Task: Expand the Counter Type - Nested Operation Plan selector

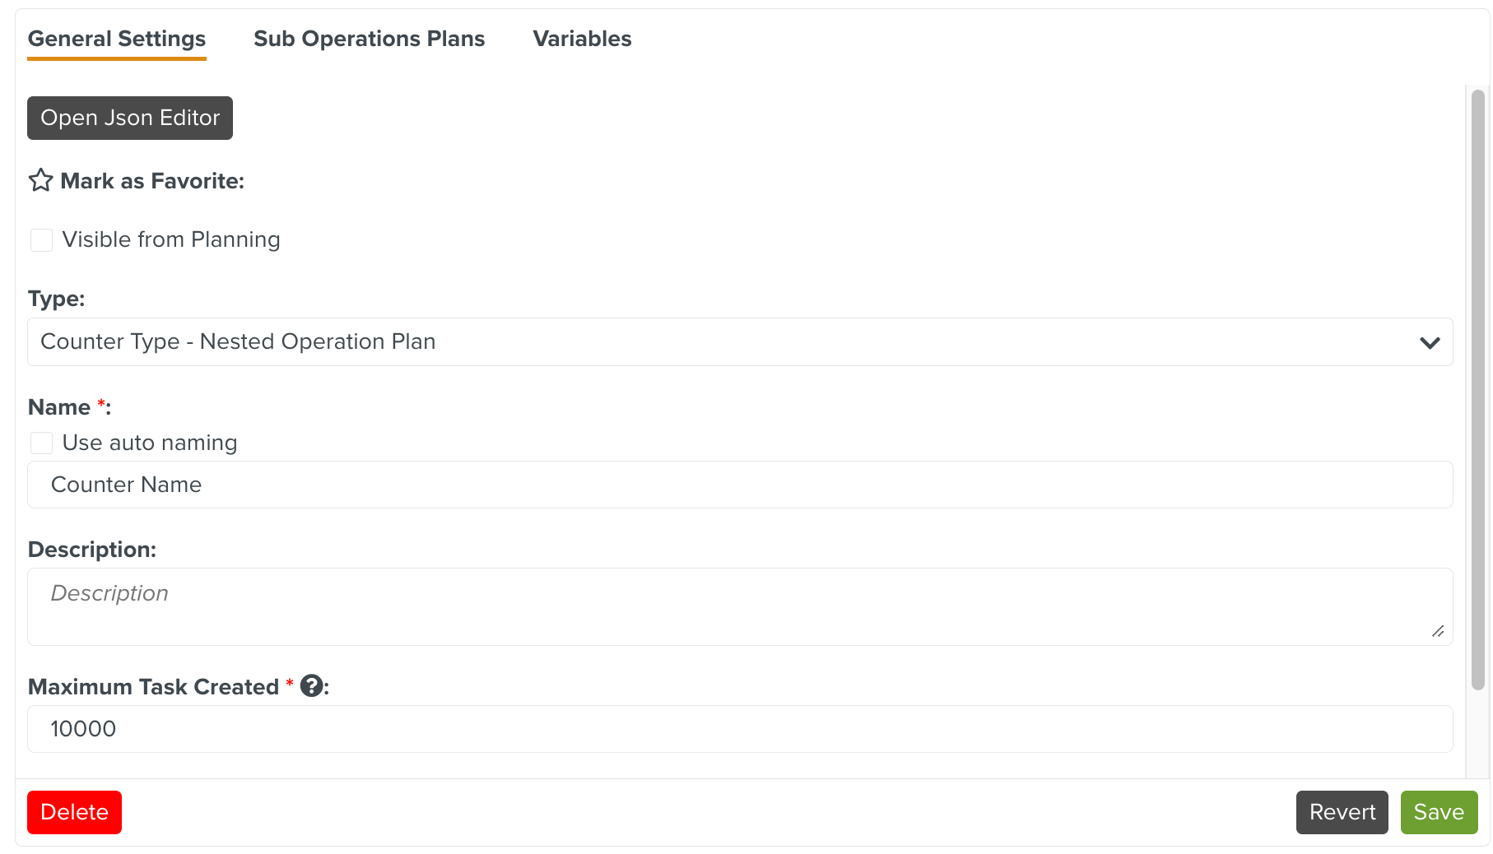Action: (741, 342)
